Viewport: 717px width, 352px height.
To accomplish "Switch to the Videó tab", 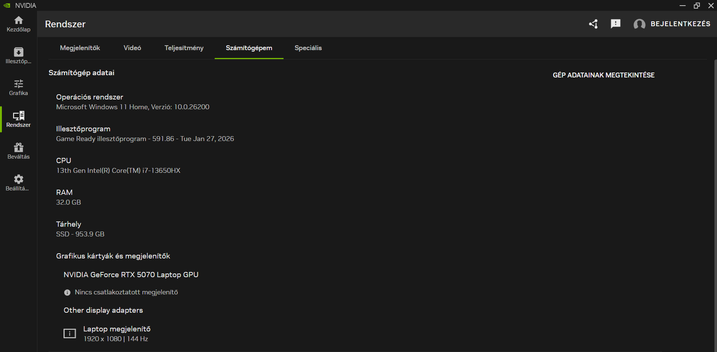I will 132,48.
